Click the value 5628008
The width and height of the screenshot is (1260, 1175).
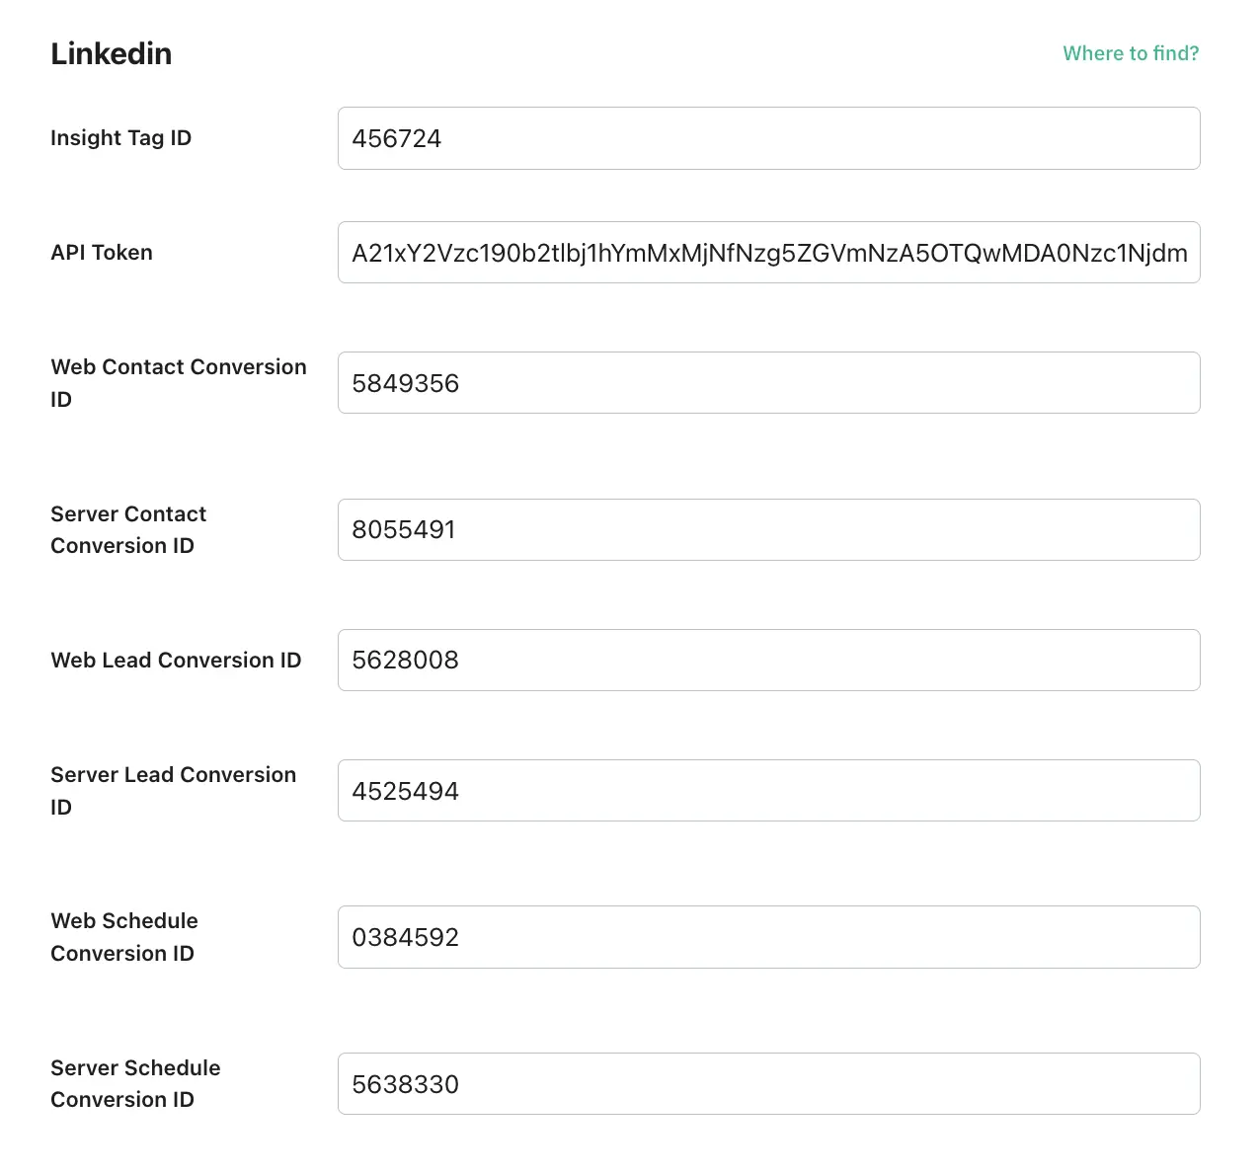pyautogui.click(x=406, y=660)
